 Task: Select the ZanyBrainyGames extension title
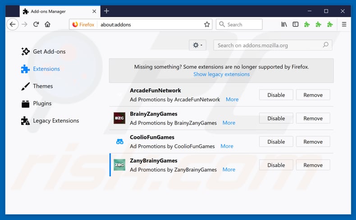154,161
